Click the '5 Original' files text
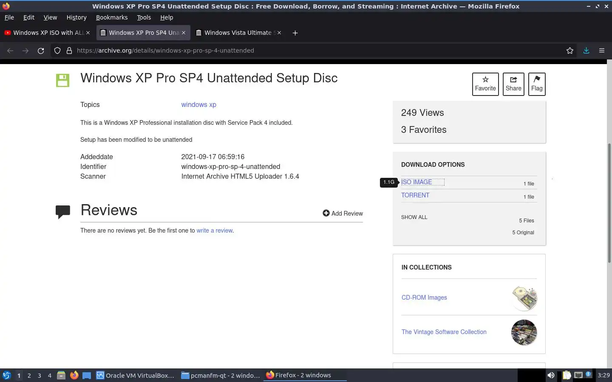 click(x=523, y=233)
